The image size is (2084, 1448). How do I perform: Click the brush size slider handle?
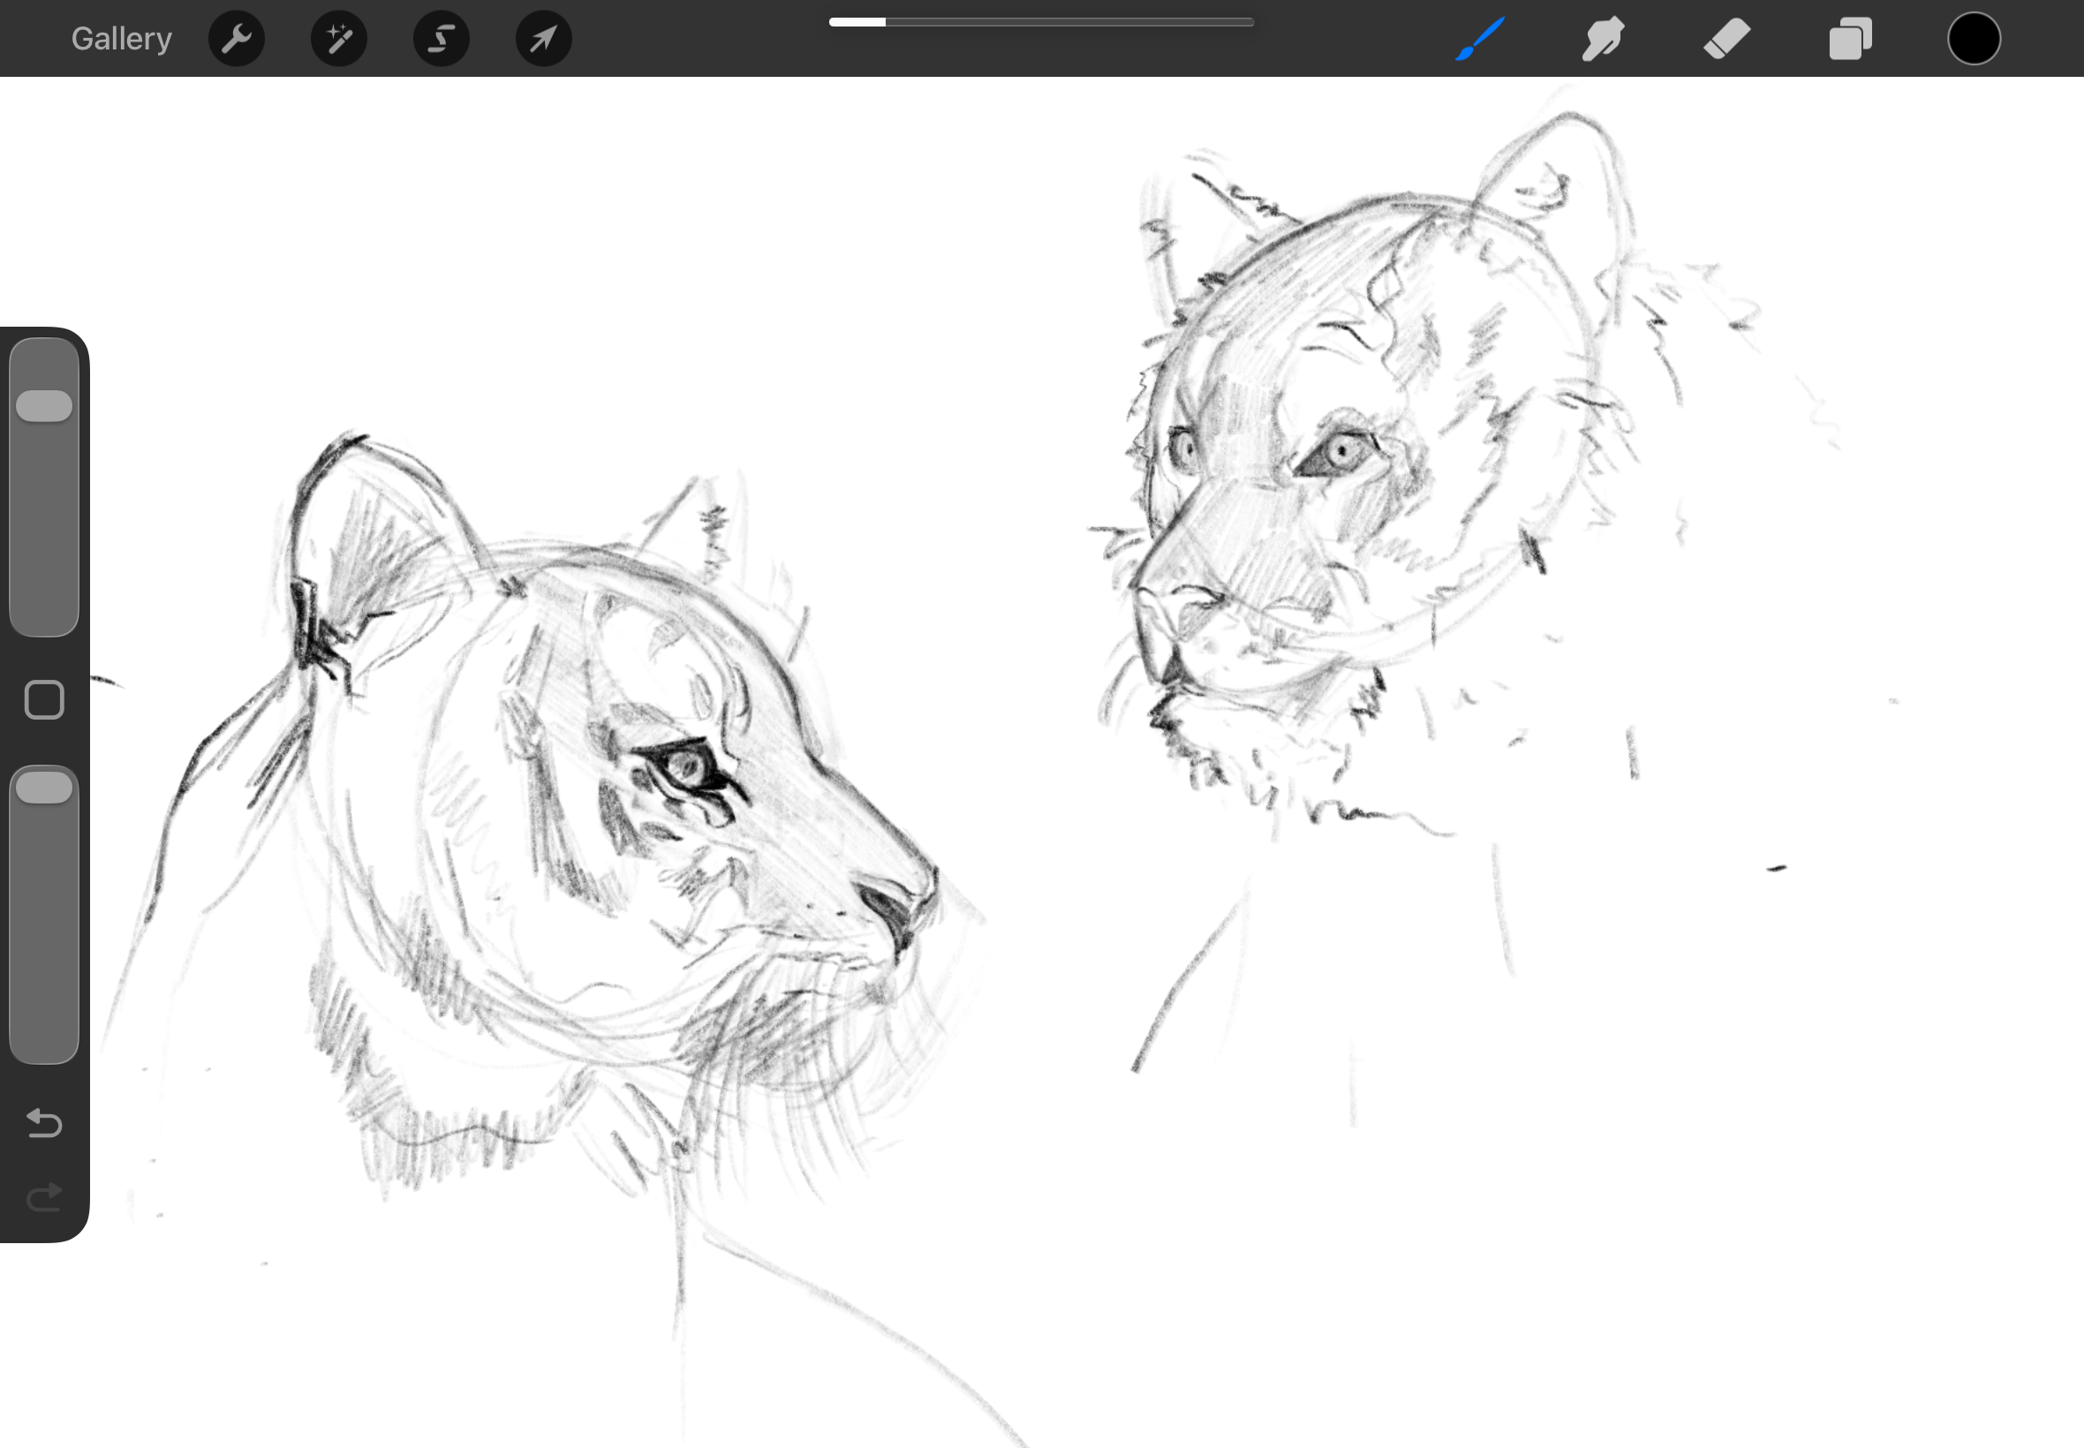tap(43, 405)
